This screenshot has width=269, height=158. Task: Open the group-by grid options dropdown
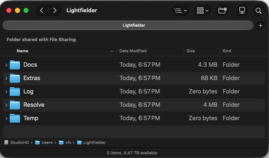pos(203,11)
